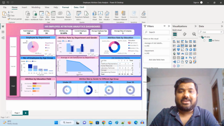Viewport: 224px width, 126px height.
Task: Check the Marital Status field checkbox
Action: 204,41
